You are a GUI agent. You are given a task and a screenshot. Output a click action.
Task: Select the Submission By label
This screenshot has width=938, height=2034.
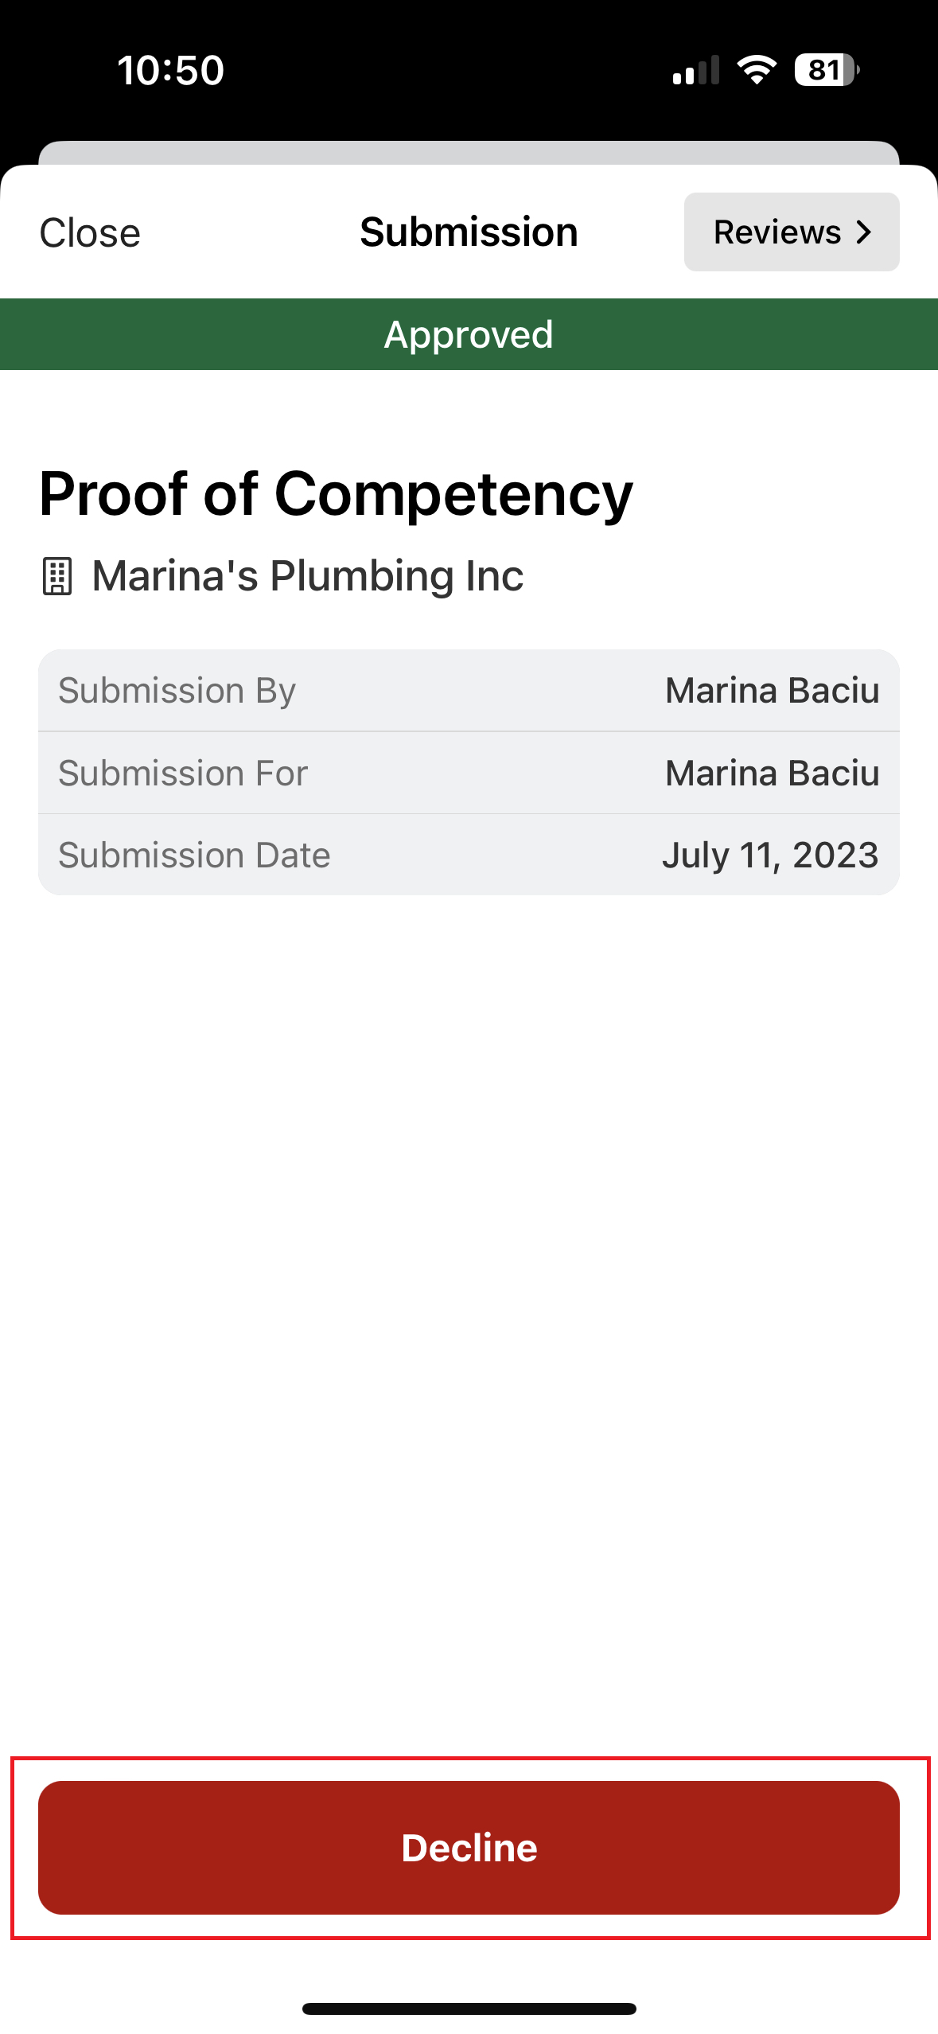tap(177, 691)
